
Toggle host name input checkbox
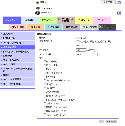point(78,41)
